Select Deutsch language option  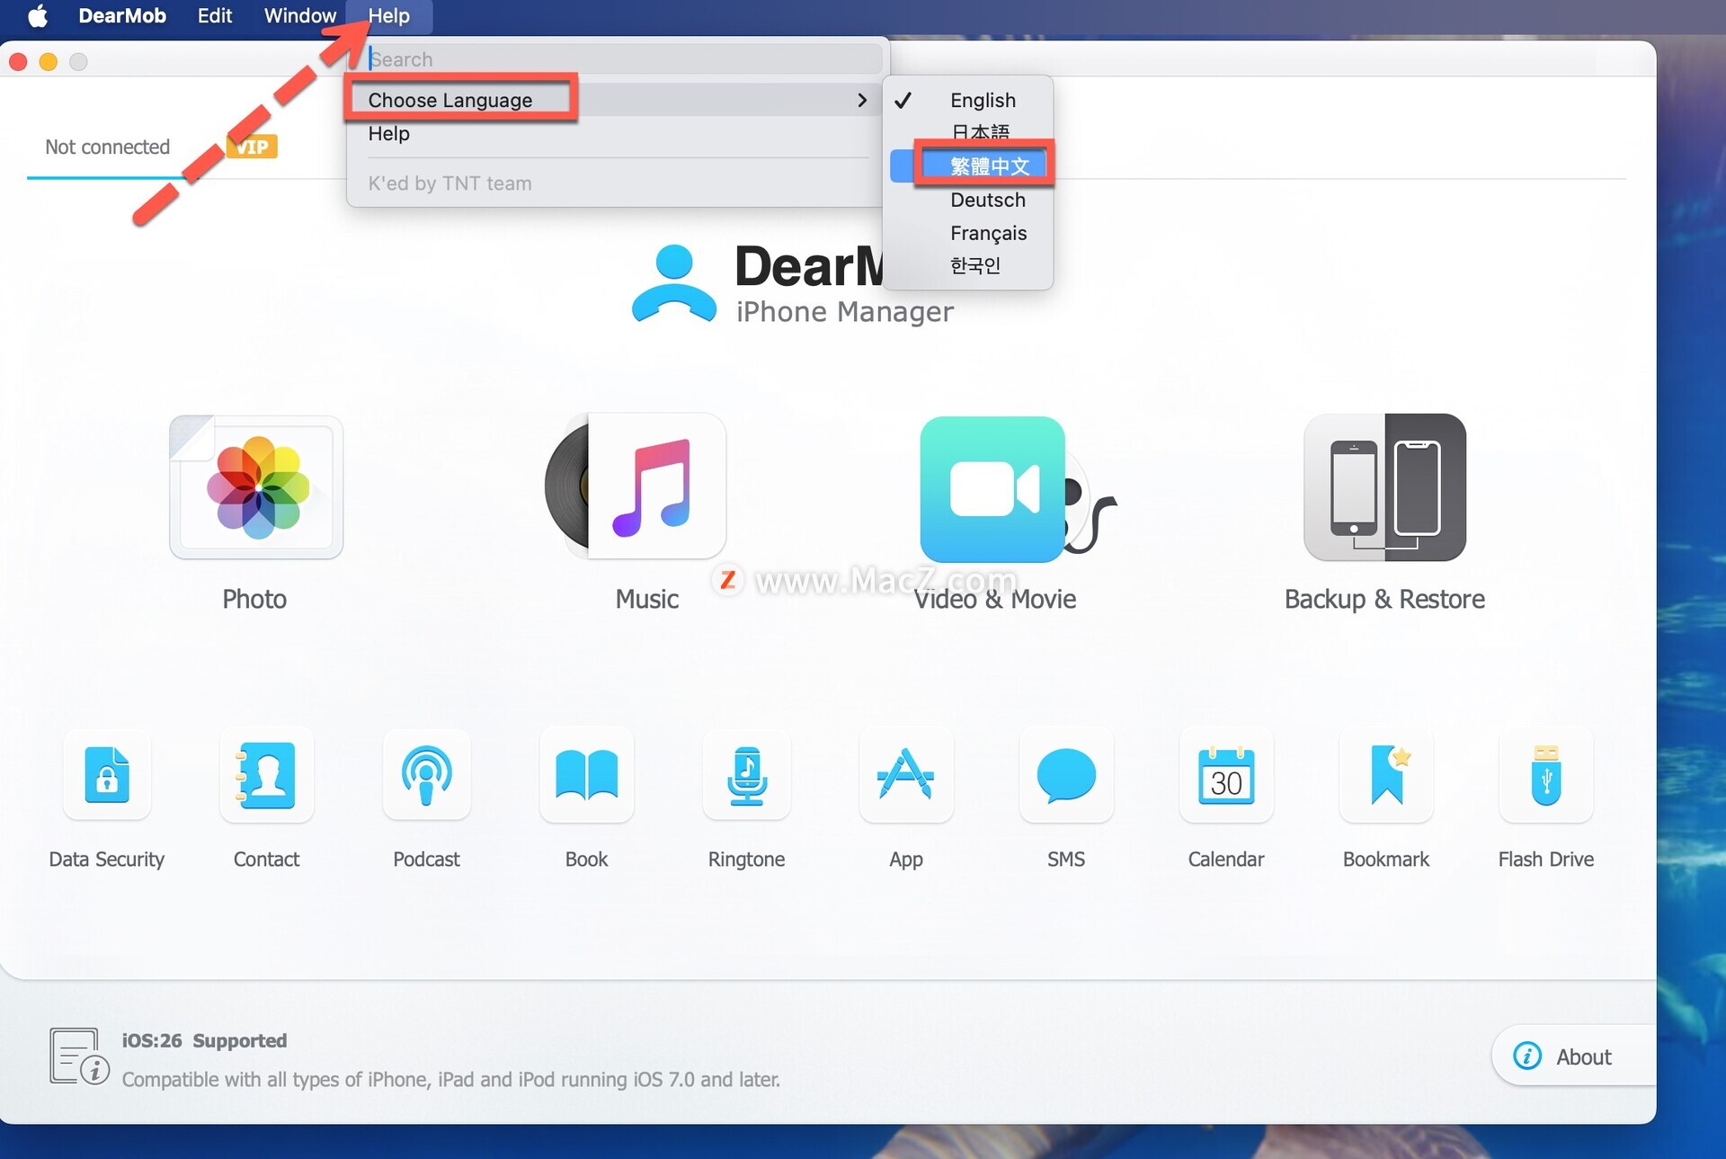(968, 200)
